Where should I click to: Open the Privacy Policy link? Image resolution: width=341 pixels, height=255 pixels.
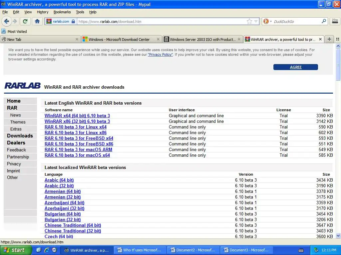pos(160,54)
